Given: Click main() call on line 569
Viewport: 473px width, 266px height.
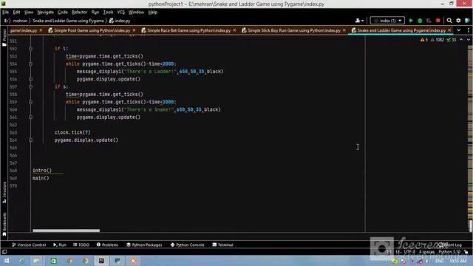Looking at the screenshot, I should 41,178.
